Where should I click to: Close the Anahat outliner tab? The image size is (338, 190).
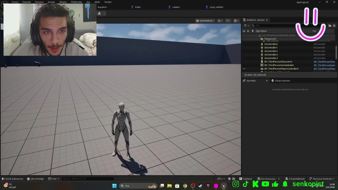(x=267, y=20)
